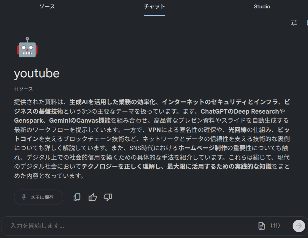Click the pin icon inside メモに保存
Viewport: 308px width, 238px height.
[x=23, y=197]
